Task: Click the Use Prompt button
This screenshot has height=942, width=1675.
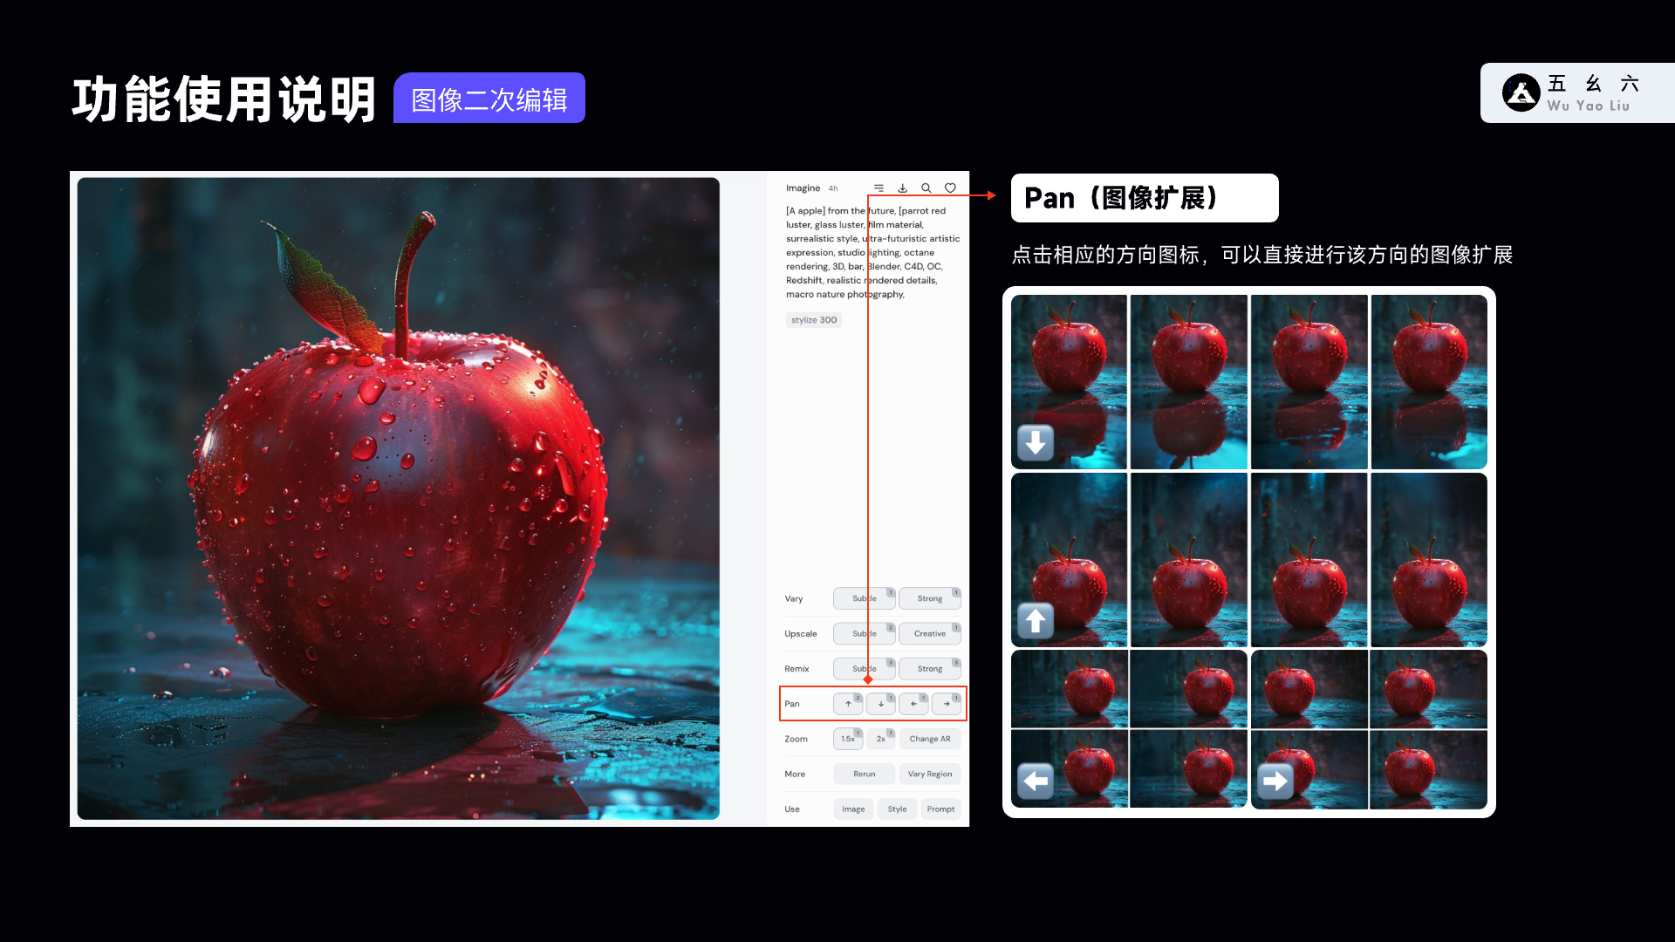Action: [x=940, y=809]
